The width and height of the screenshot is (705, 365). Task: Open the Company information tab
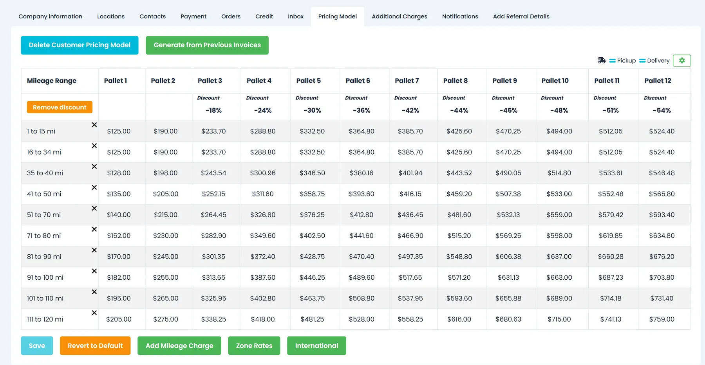pos(51,16)
